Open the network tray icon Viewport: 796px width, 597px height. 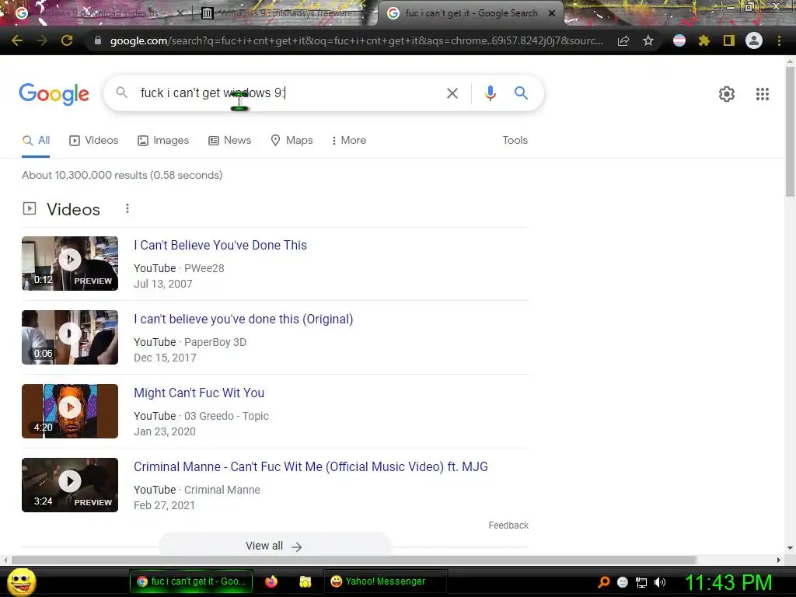point(641,582)
